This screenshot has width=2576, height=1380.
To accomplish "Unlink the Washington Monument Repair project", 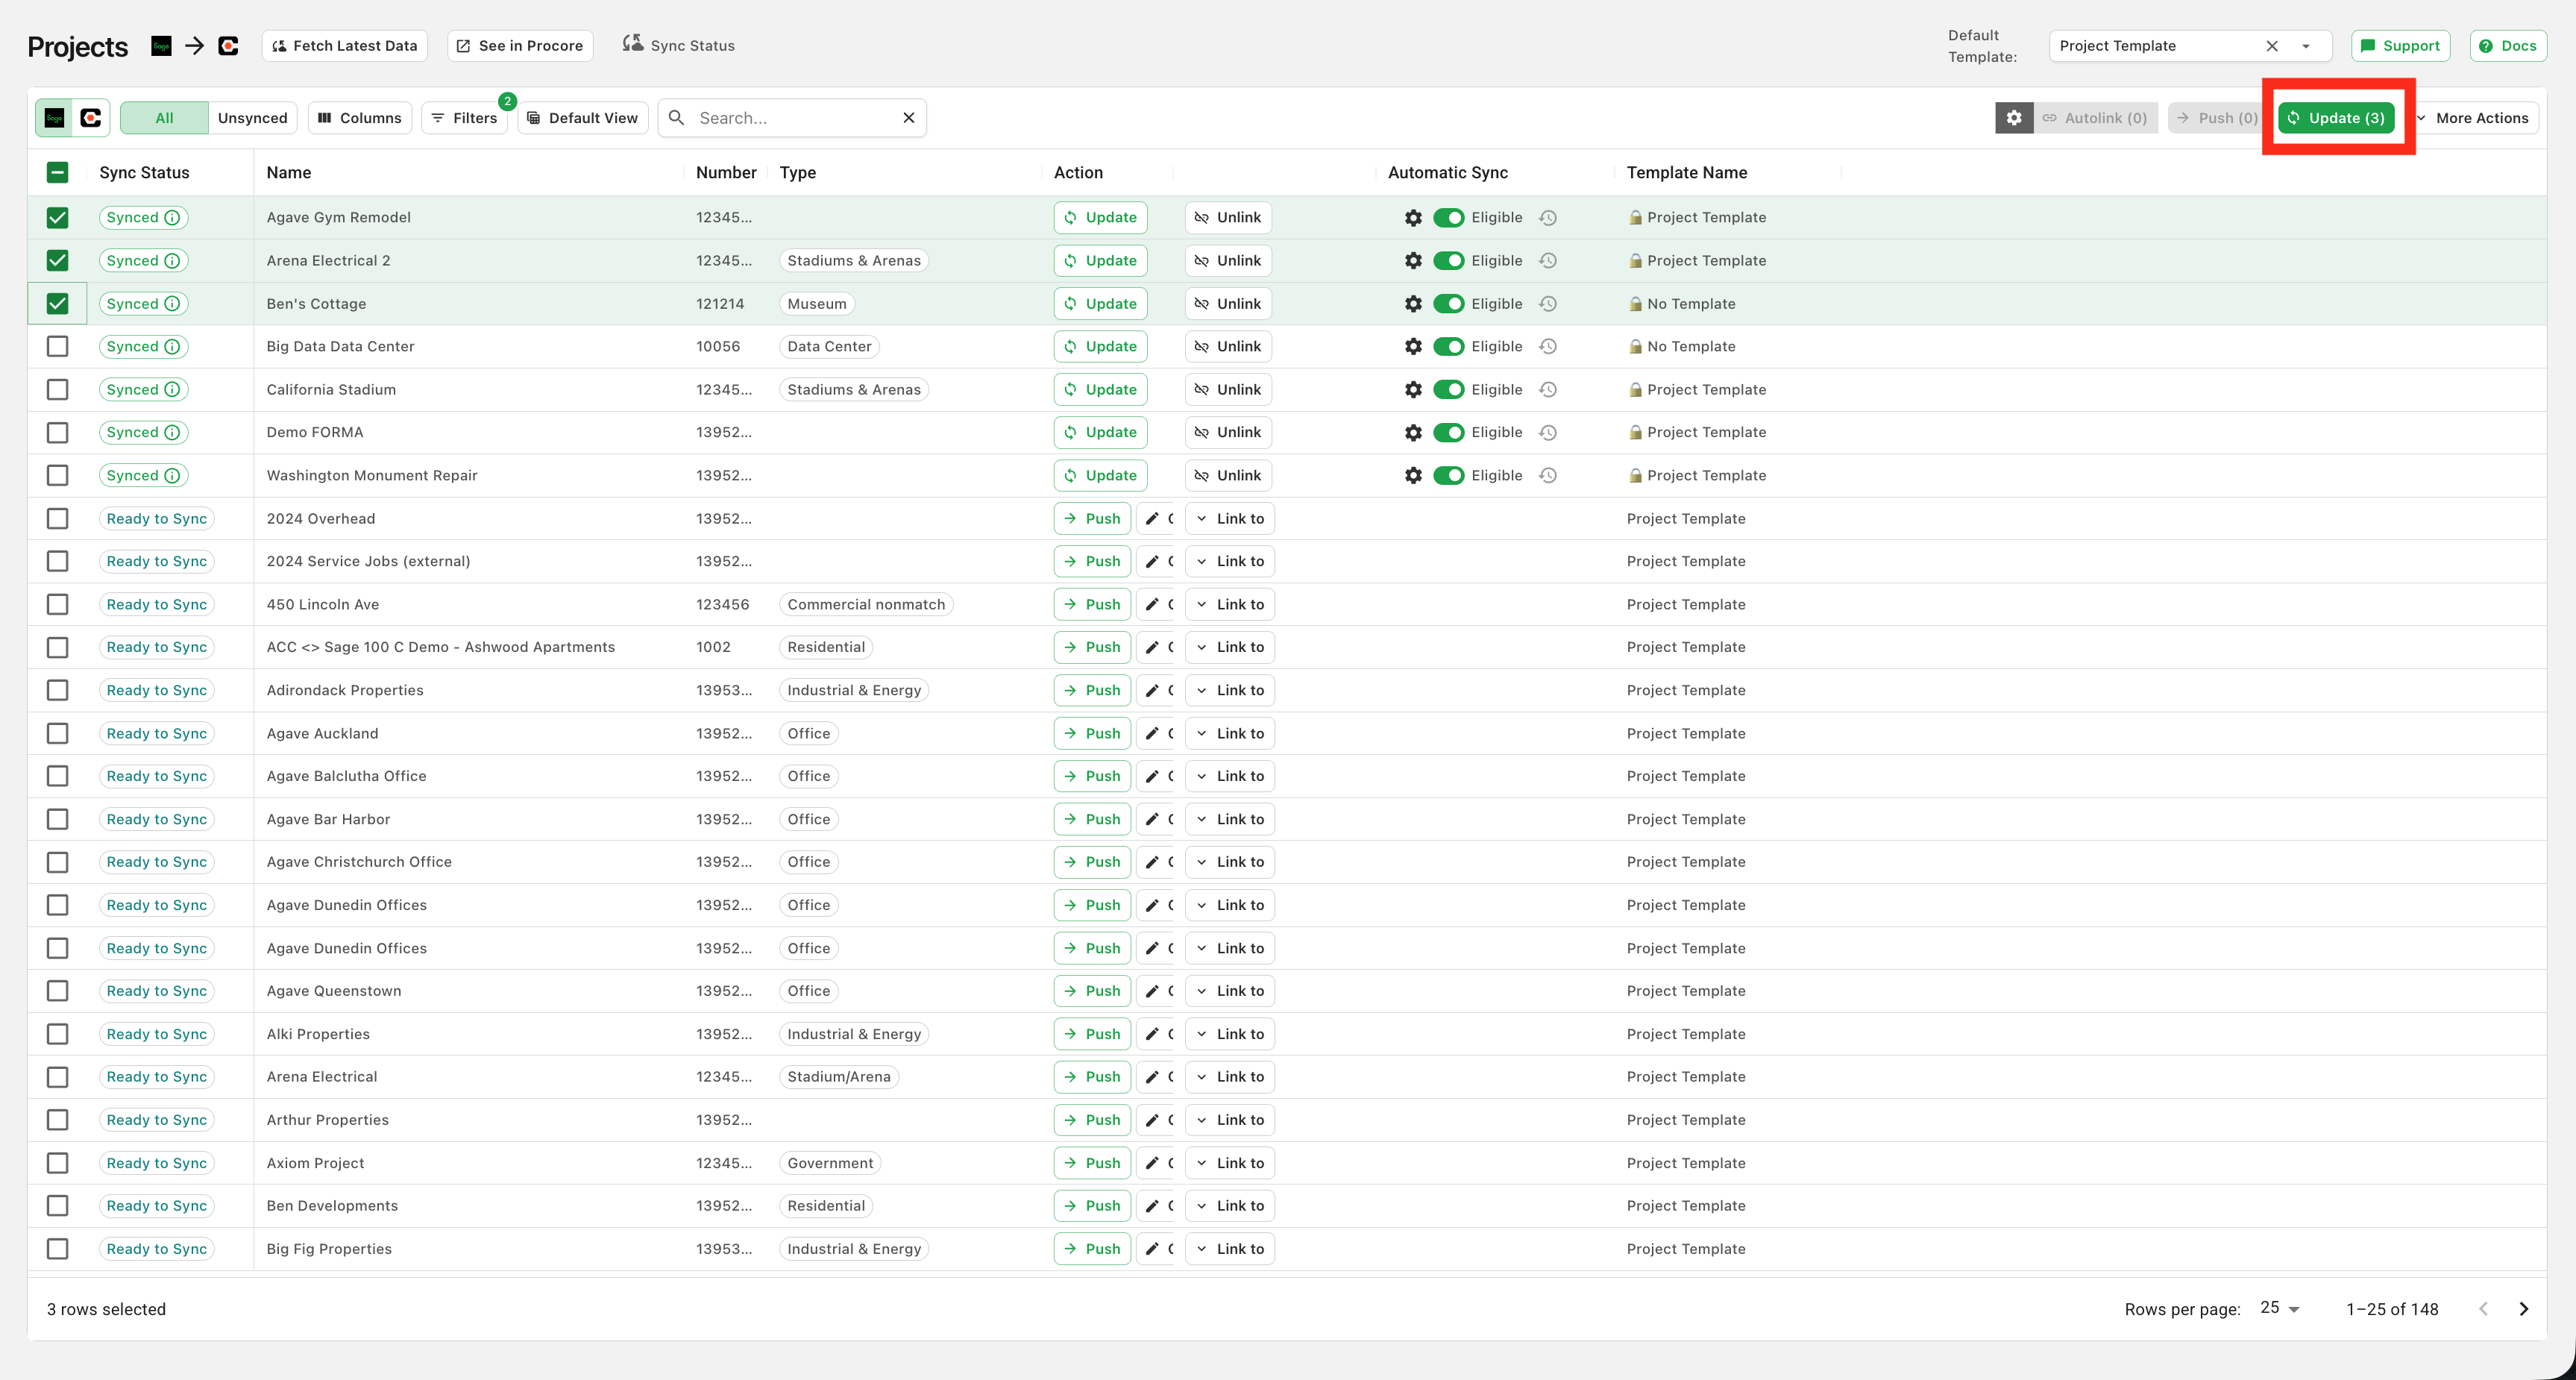I will pyautogui.click(x=1228, y=476).
